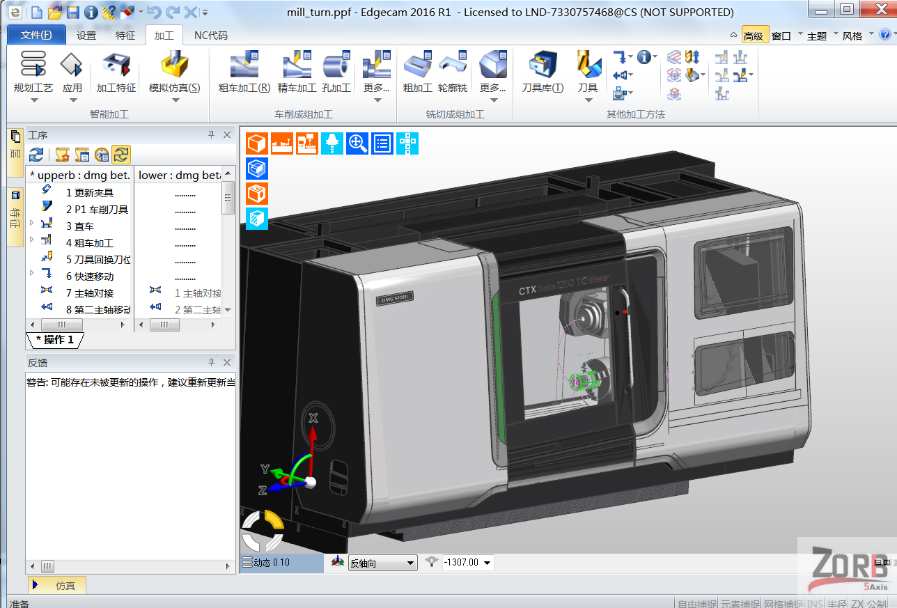897x608 pixels.
Task: Select 粗车加工(R) rough turning
Action: (x=244, y=72)
